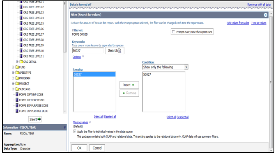Click Deselect all under Results list
Screen dimensions: 278x157
110,117
